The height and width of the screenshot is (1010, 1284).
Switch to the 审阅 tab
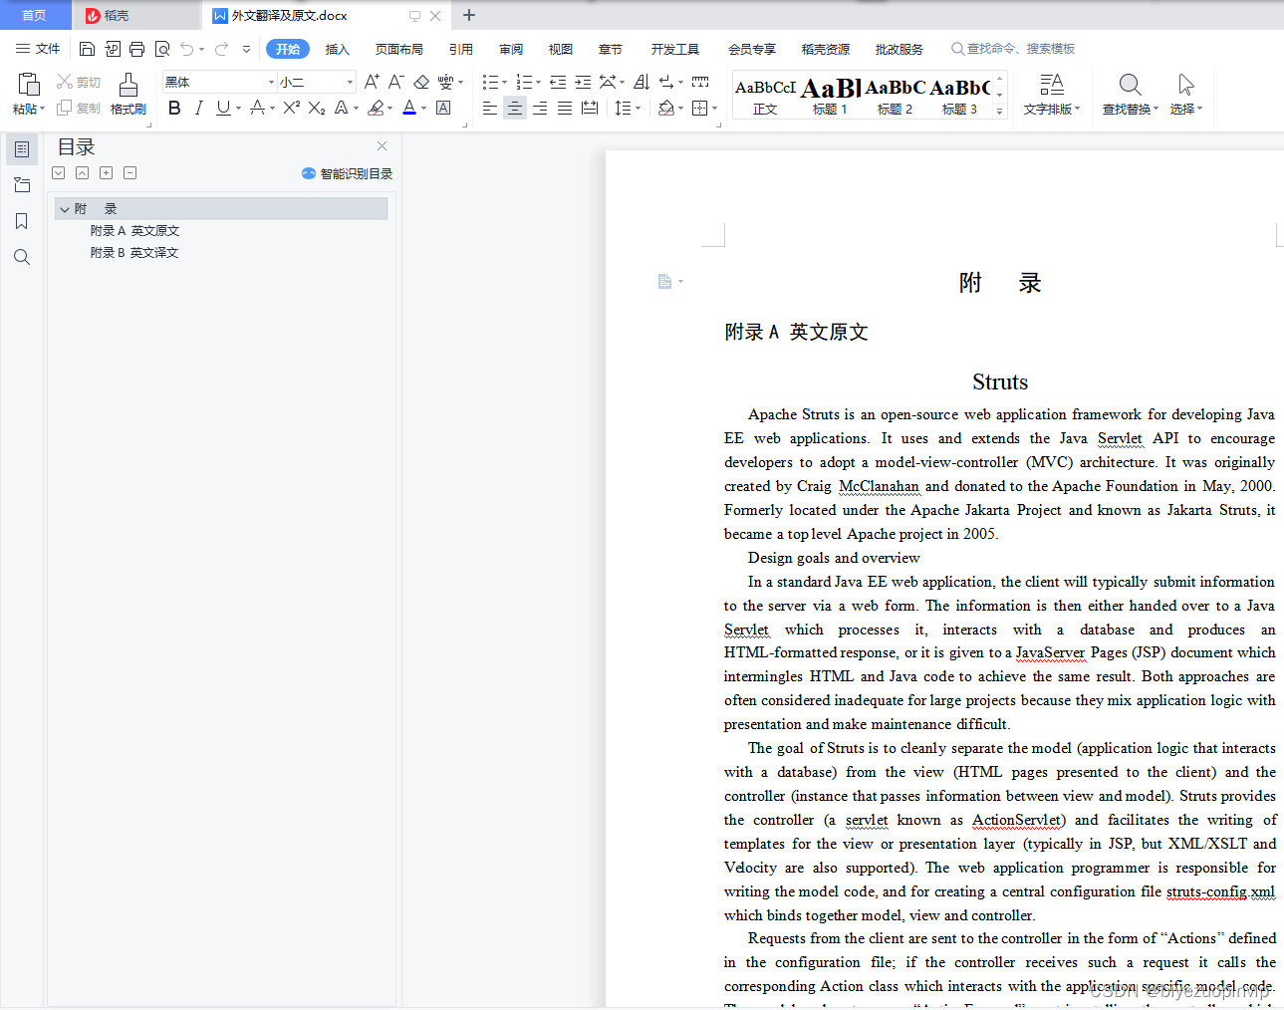[x=511, y=49]
